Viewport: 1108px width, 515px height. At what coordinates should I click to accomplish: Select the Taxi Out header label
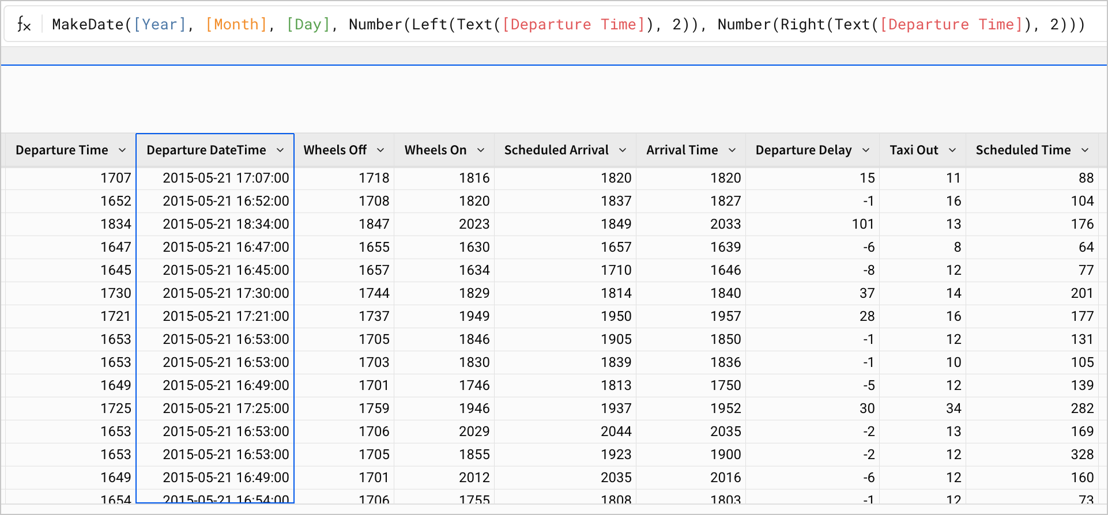(x=914, y=150)
